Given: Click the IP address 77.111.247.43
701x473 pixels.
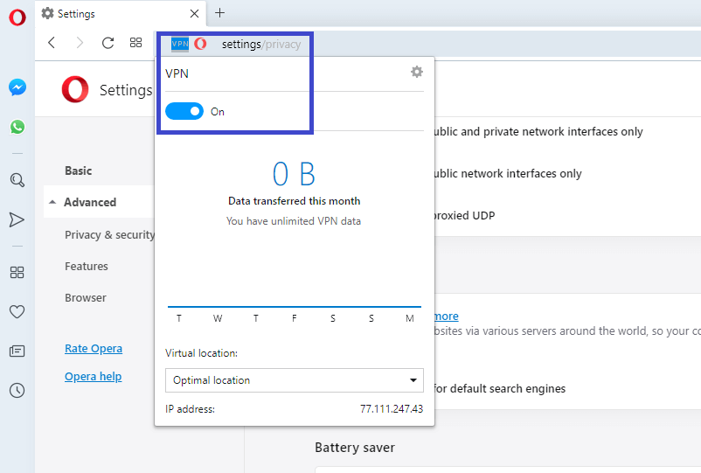Looking at the screenshot, I should [392, 408].
